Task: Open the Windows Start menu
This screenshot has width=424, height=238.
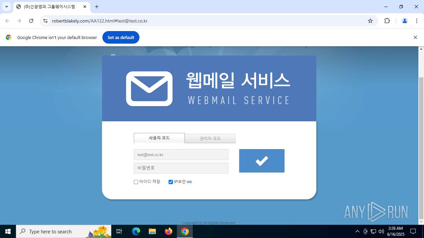Action: coord(8,231)
